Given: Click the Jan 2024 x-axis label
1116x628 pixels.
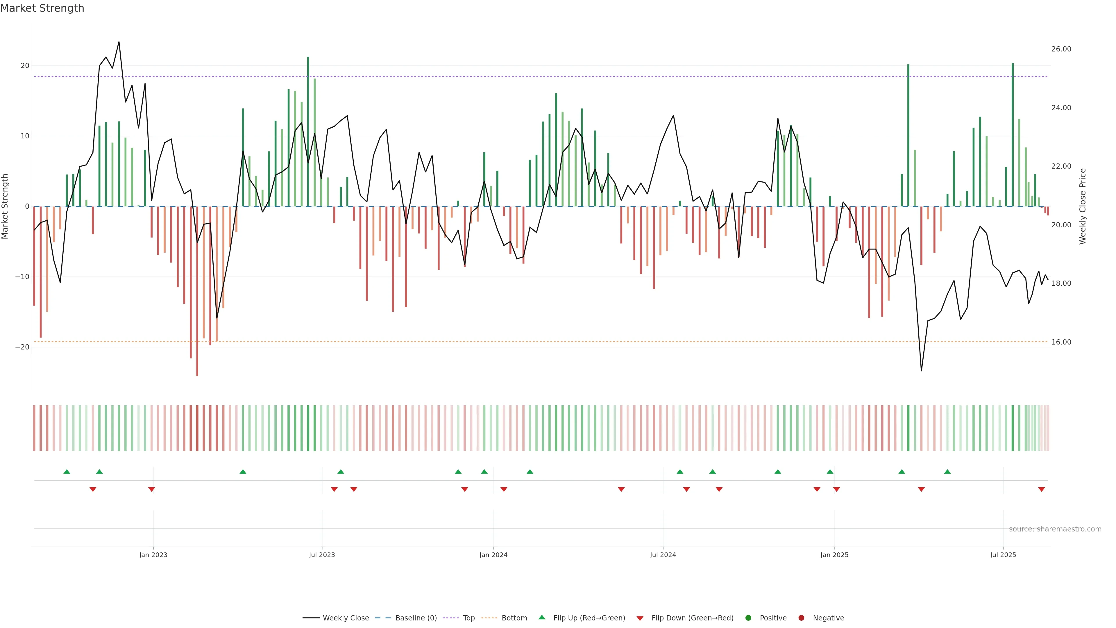Looking at the screenshot, I should 493,555.
